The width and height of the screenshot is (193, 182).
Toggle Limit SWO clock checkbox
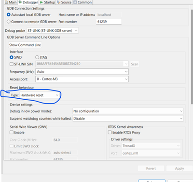click(x=12, y=146)
